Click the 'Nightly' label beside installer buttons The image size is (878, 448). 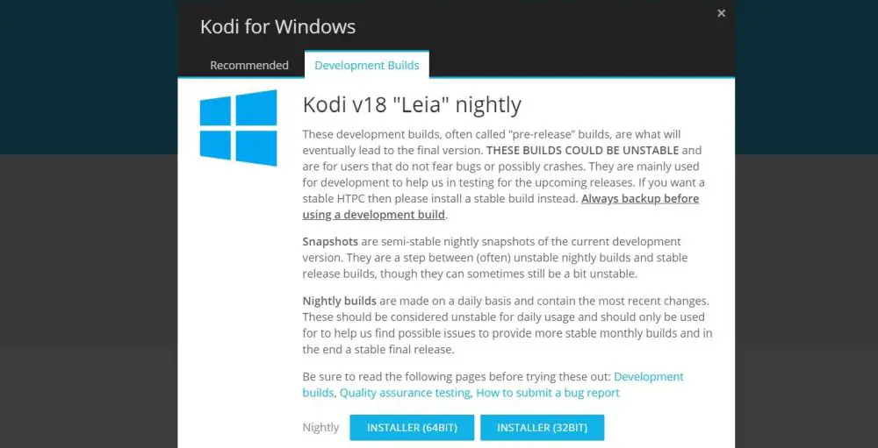tap(320, 427)
